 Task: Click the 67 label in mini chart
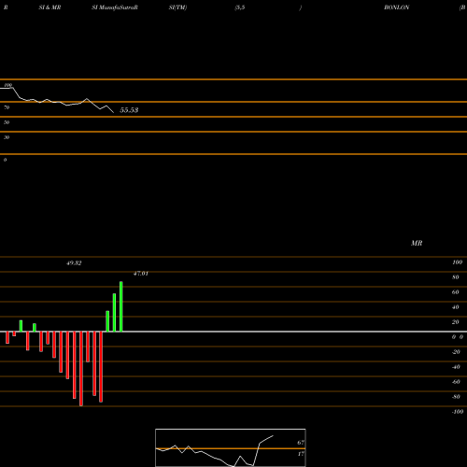301,443
